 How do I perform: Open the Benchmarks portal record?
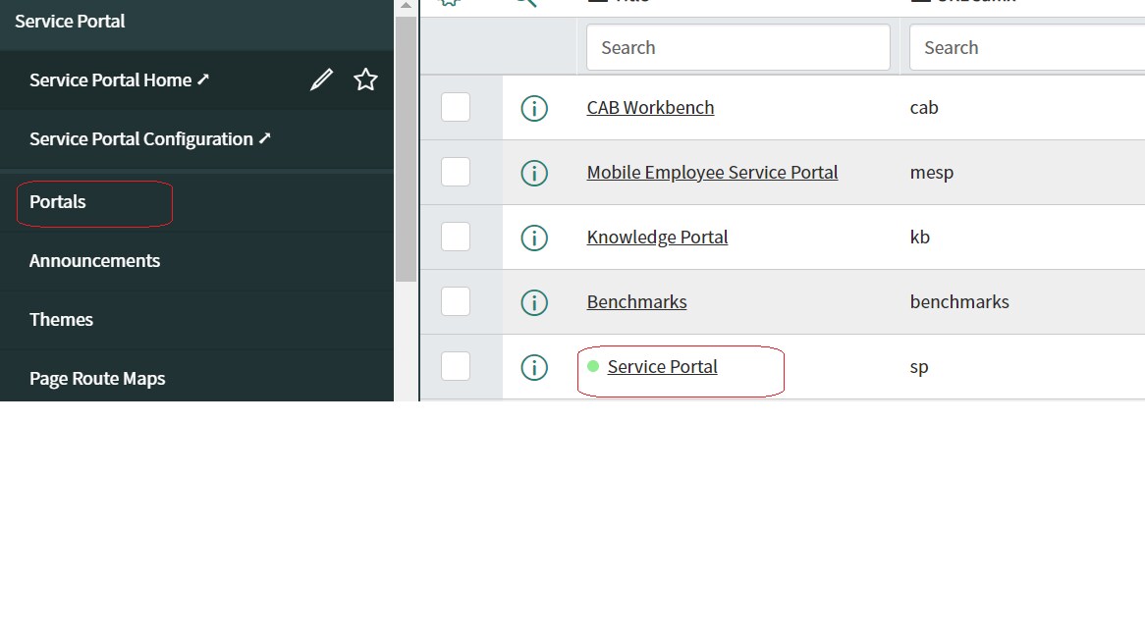pos(636,301)
